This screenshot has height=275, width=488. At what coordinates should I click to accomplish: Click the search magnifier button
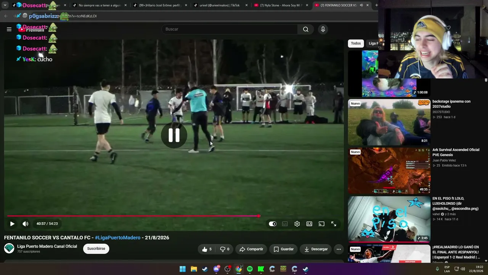(306, 29)
